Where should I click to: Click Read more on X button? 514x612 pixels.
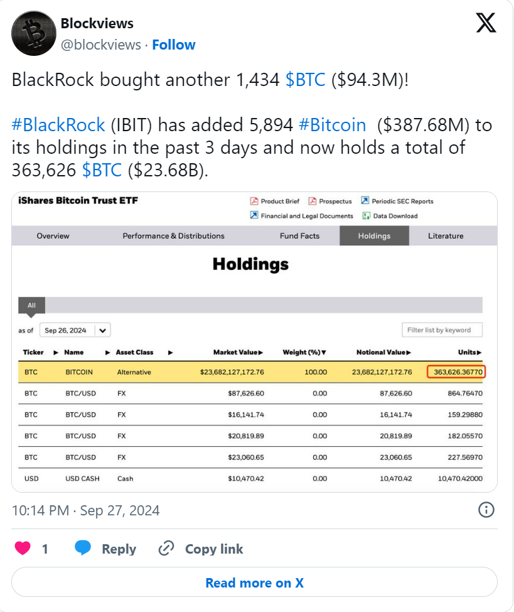point(254,582)
